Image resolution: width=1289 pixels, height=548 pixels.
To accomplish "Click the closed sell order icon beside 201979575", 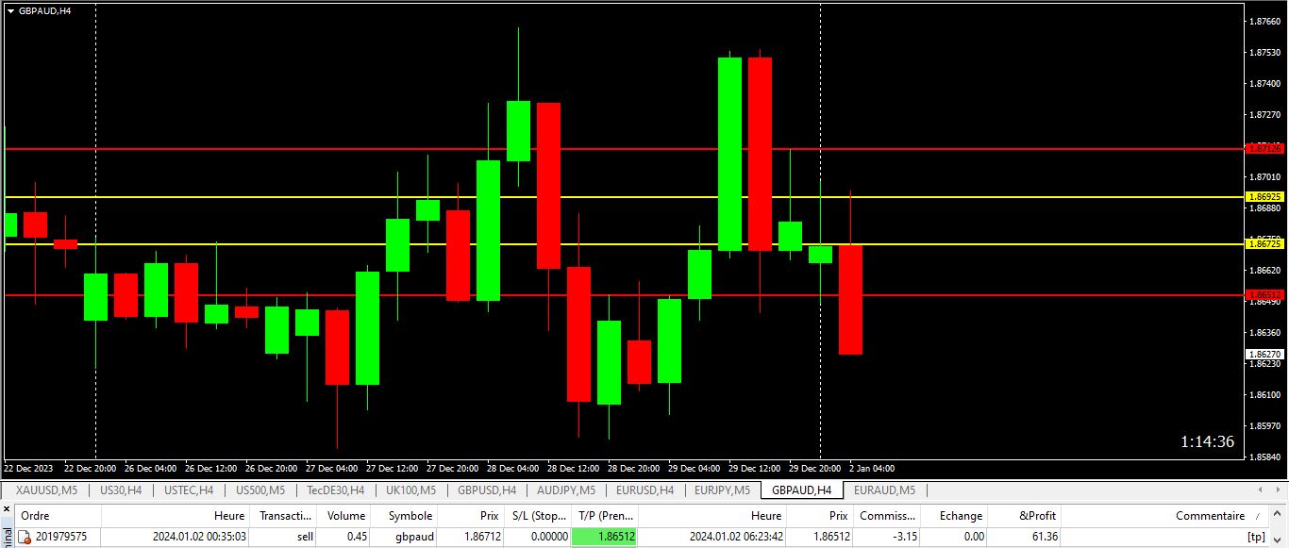I will 25,537.
